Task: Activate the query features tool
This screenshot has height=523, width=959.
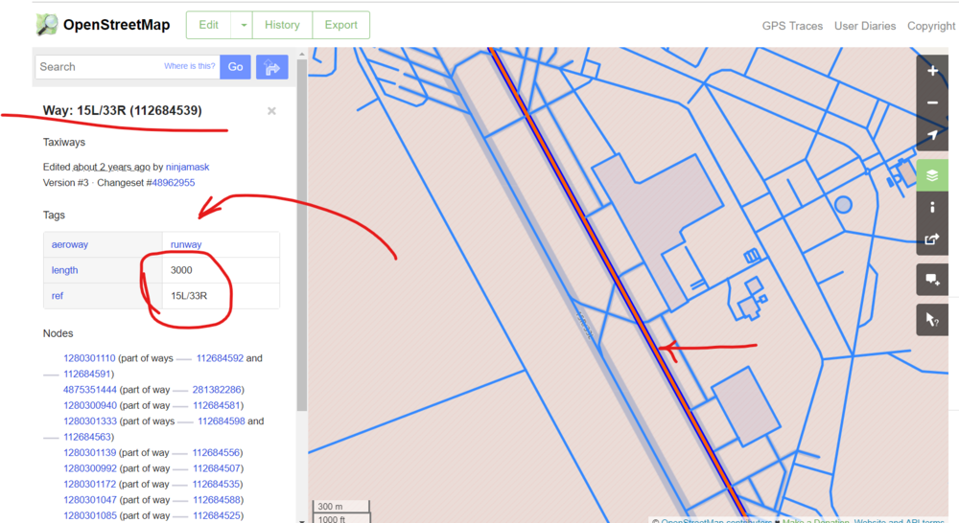Action: [x=932, y=320]
